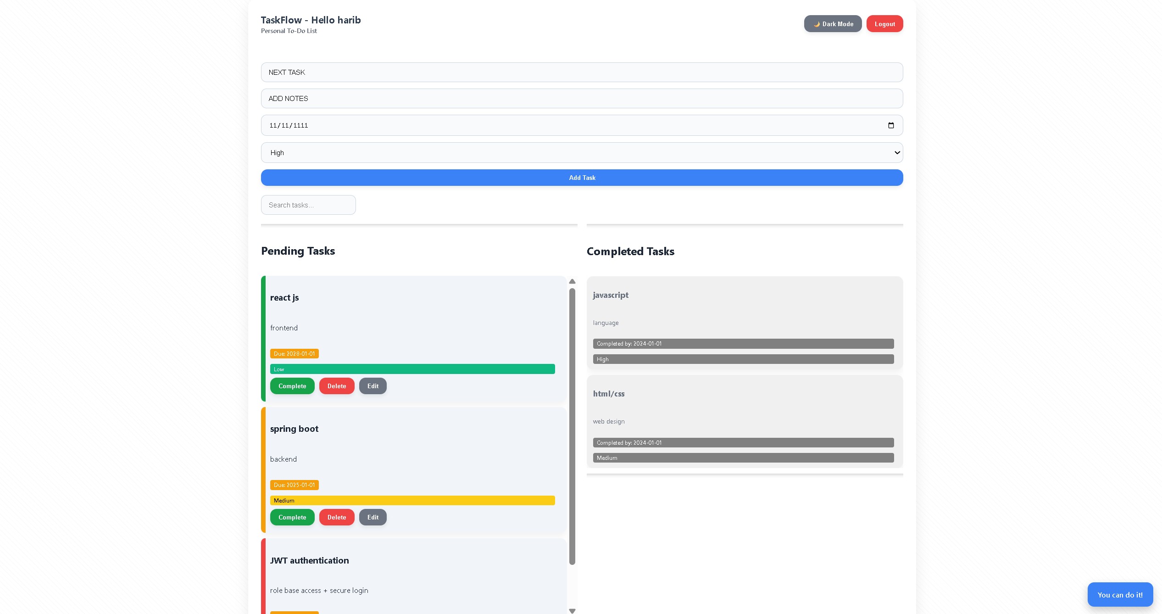The width and height of the screenshot is (1162, 614).
Task: Click the Personal To-Do List subtitle
Action: pos(289,31)
